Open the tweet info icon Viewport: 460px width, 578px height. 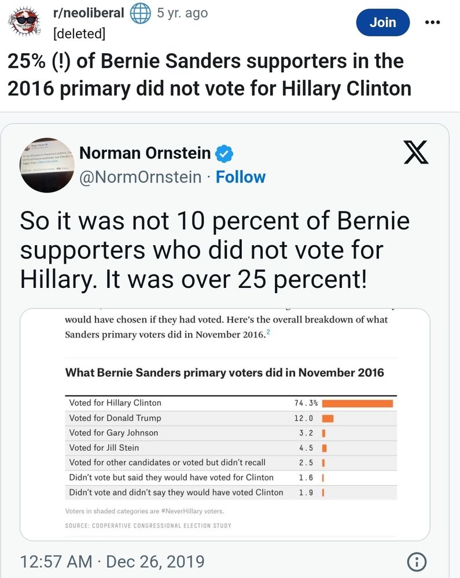click(417, 562)
